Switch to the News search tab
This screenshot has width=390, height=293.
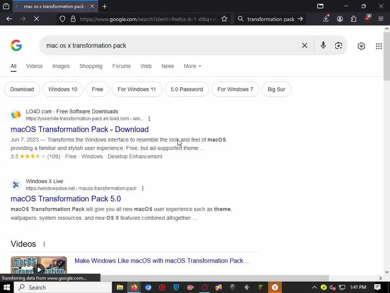coord(168,66)
